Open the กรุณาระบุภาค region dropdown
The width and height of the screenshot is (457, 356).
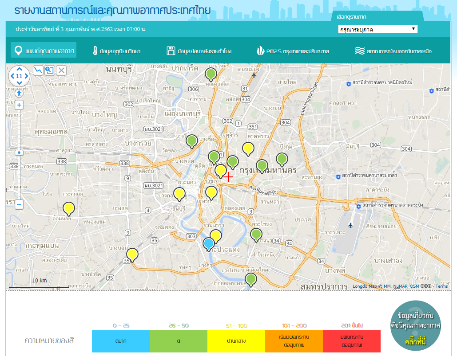point(377,29)
